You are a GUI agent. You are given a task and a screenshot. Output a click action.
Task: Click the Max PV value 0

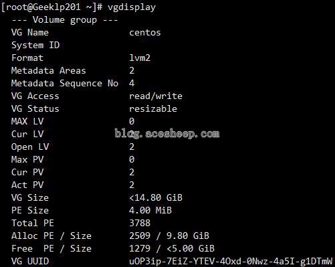132,159
